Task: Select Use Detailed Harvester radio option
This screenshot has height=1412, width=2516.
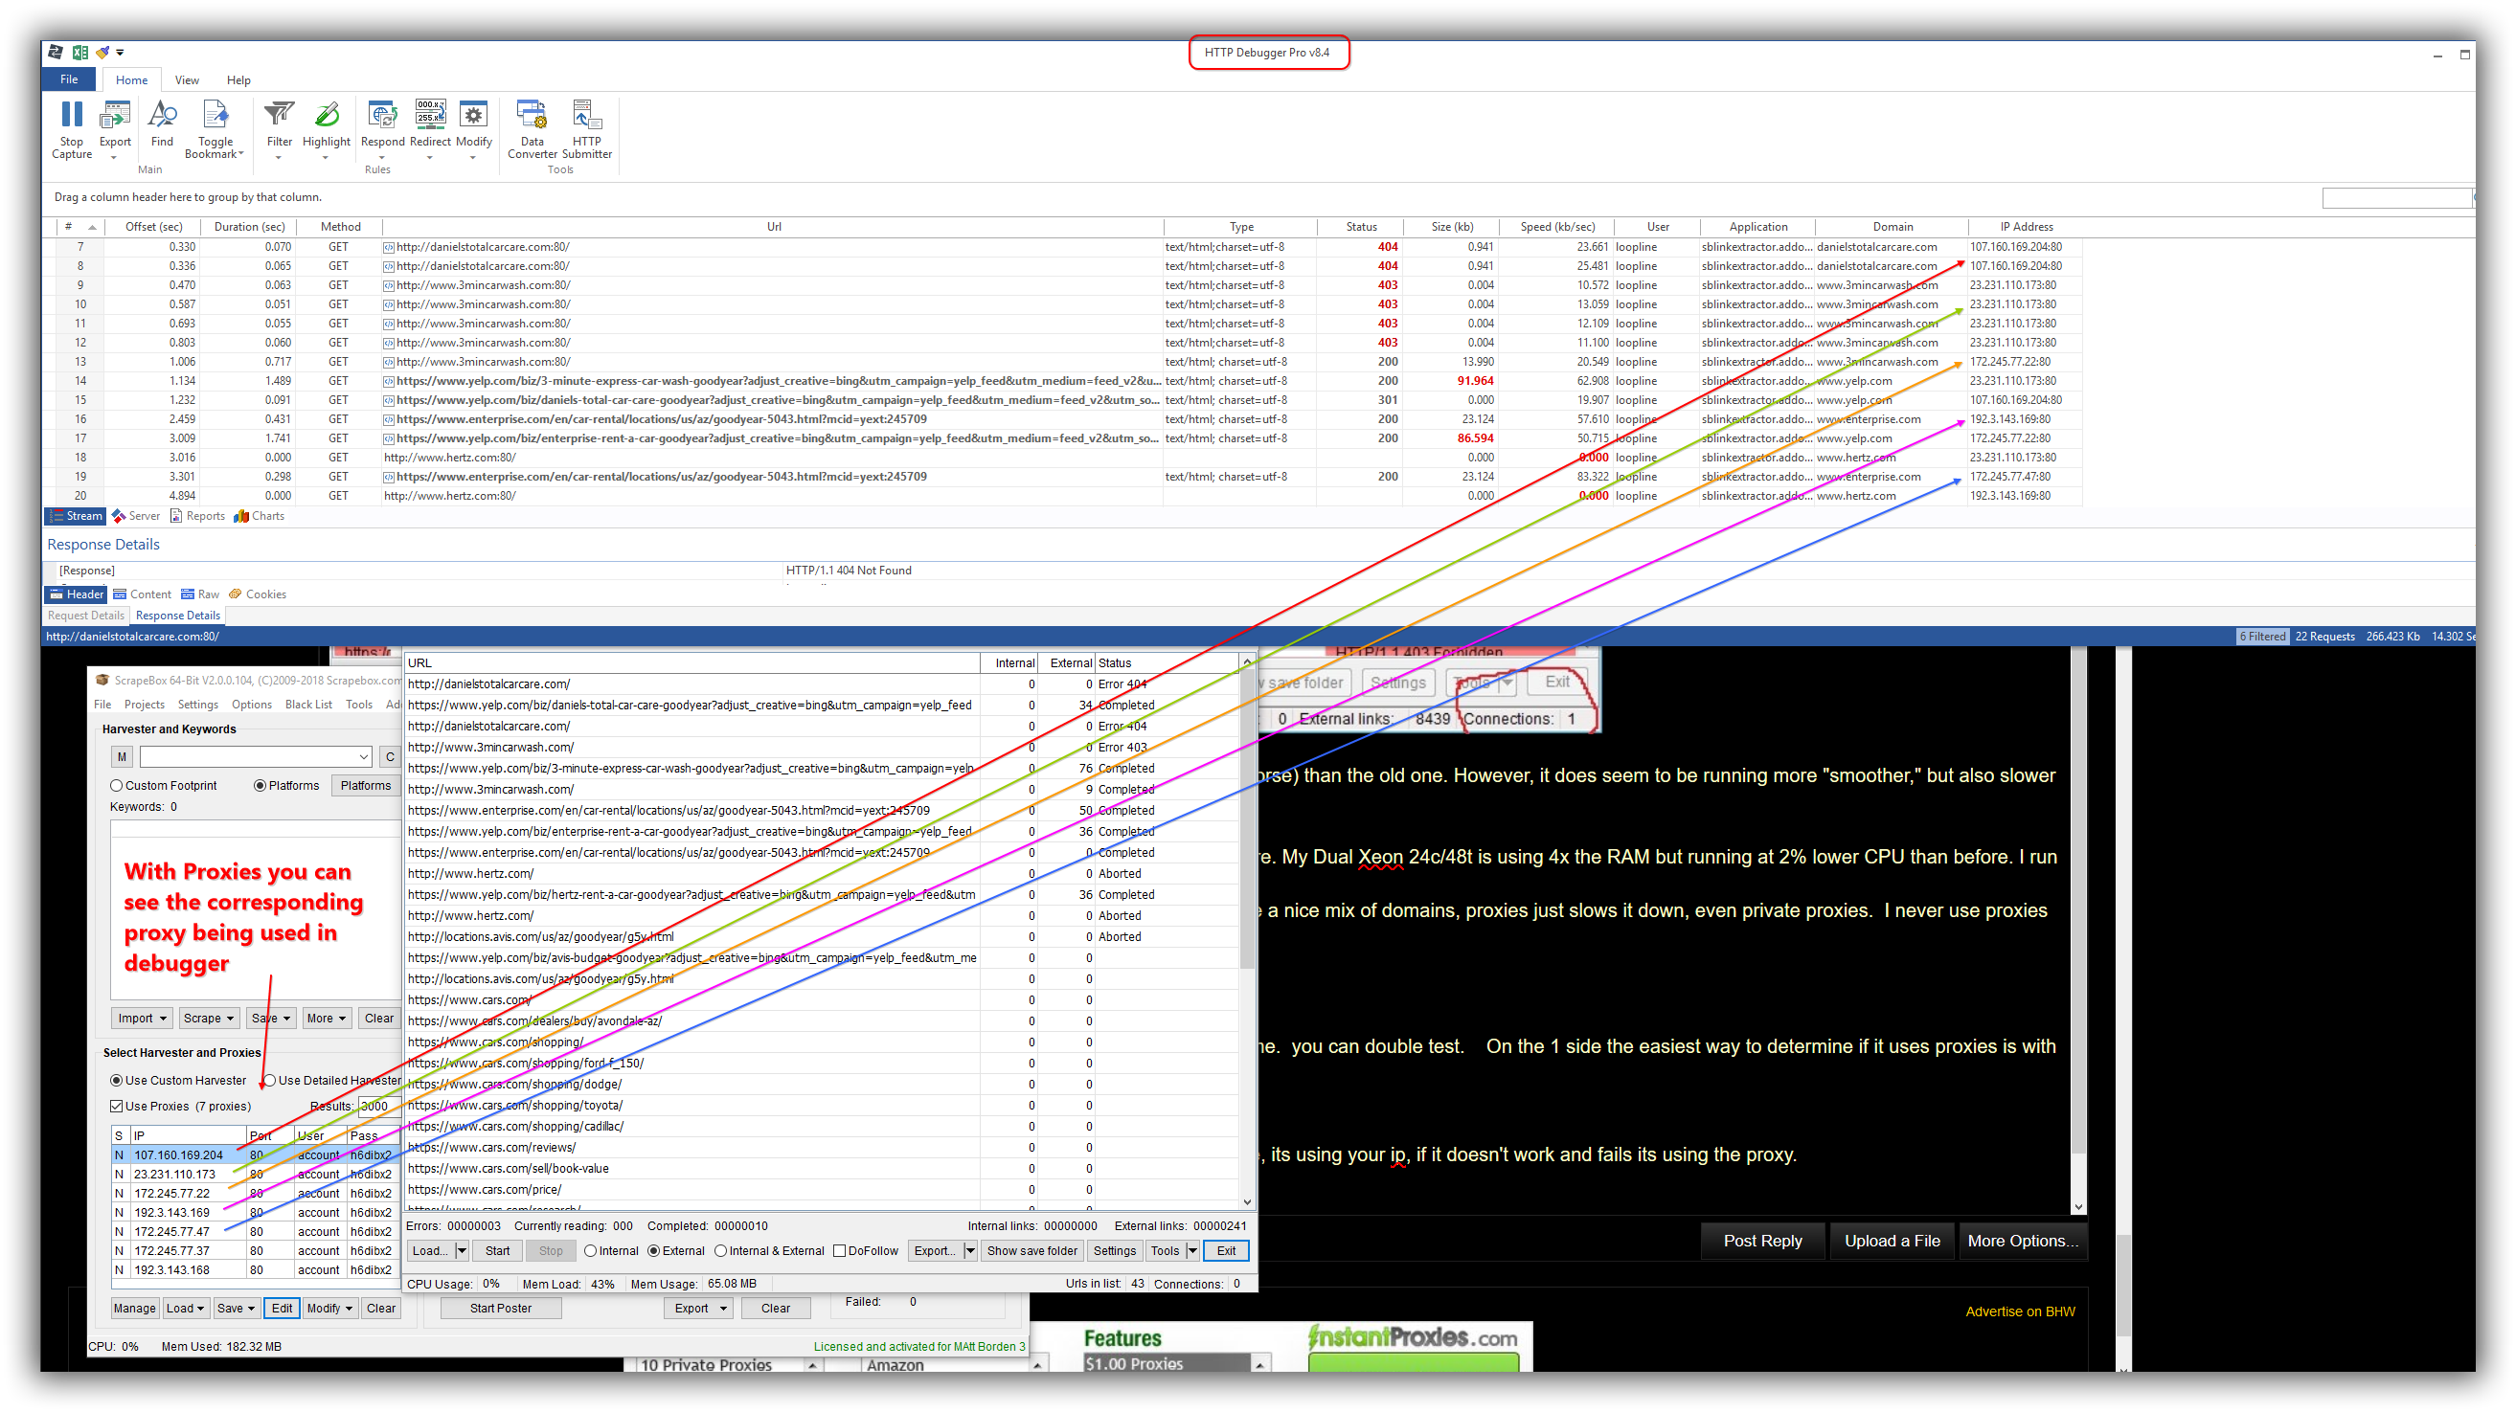Action: coord(269,1081)
